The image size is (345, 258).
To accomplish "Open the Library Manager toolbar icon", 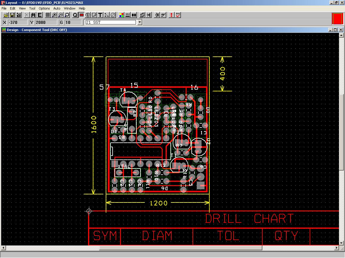I will pyautogui.click(x=19, y=15).
